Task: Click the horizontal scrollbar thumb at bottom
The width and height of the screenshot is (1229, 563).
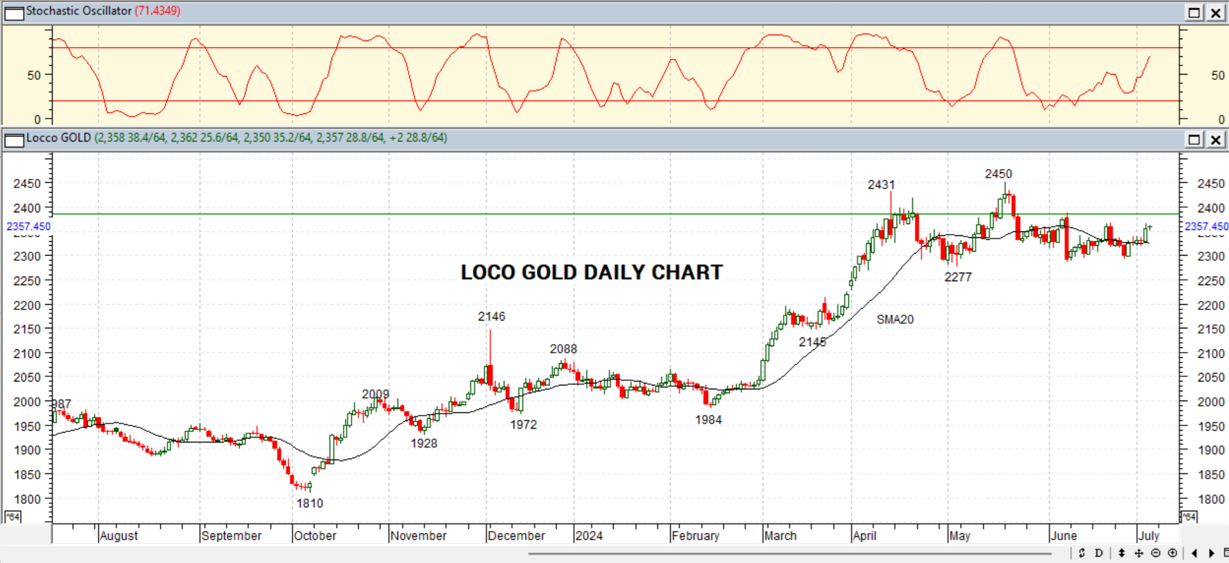Action: point(791,553)
